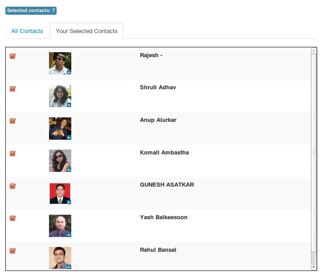Click the LinkedIn badge on Shruti Adhav's photo
323x279 pixels.
click(69, 105)
